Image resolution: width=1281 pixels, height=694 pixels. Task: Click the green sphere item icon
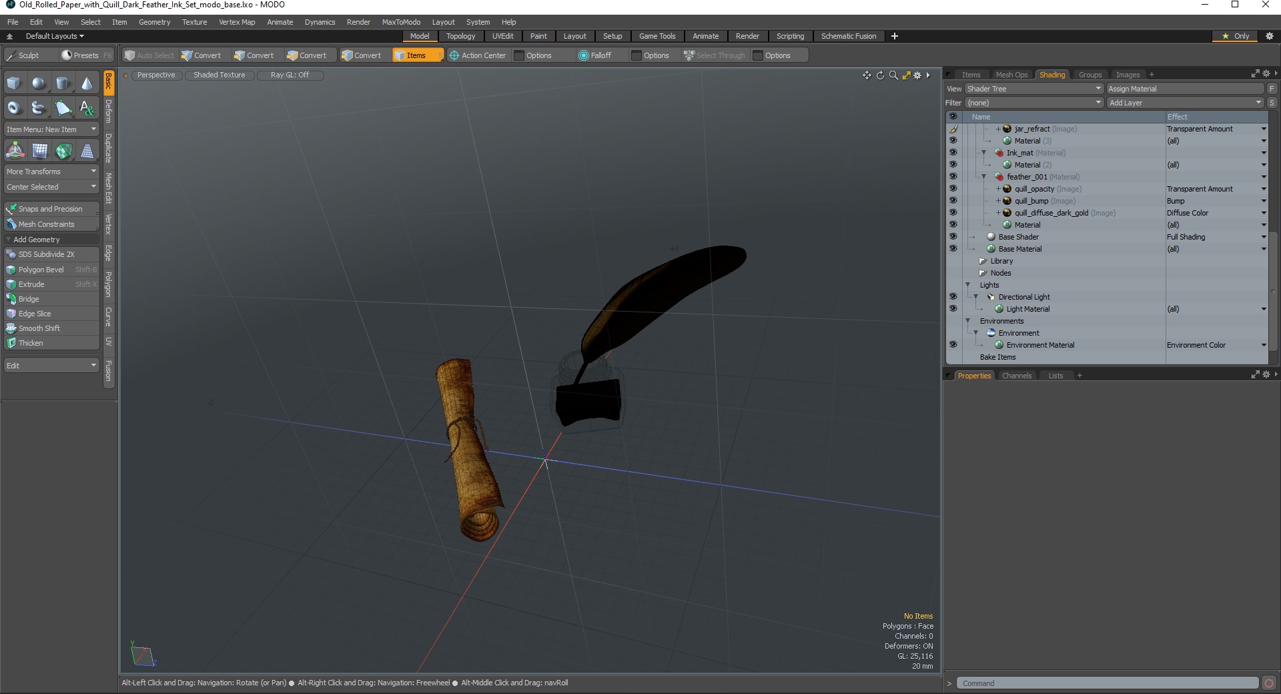click(x=63, y=151)
